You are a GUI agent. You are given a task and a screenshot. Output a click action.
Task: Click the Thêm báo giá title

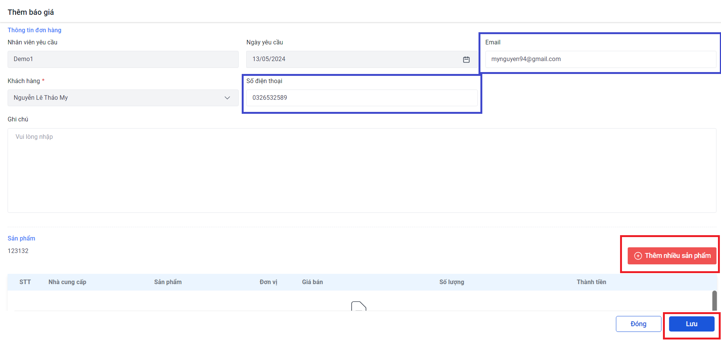31,12
